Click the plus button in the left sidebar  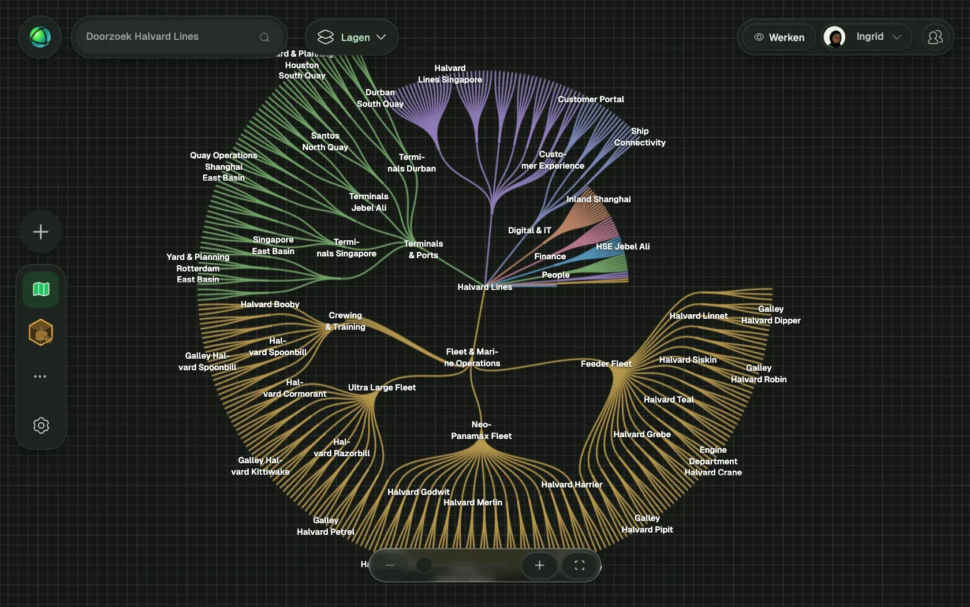41,232
